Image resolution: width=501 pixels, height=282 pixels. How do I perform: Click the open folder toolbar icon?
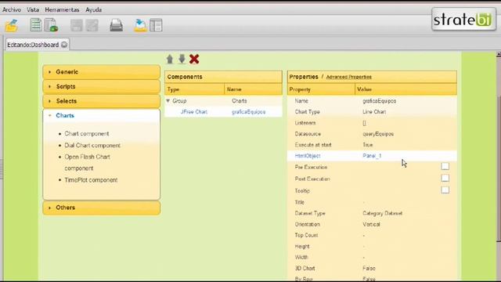(12, 26)
